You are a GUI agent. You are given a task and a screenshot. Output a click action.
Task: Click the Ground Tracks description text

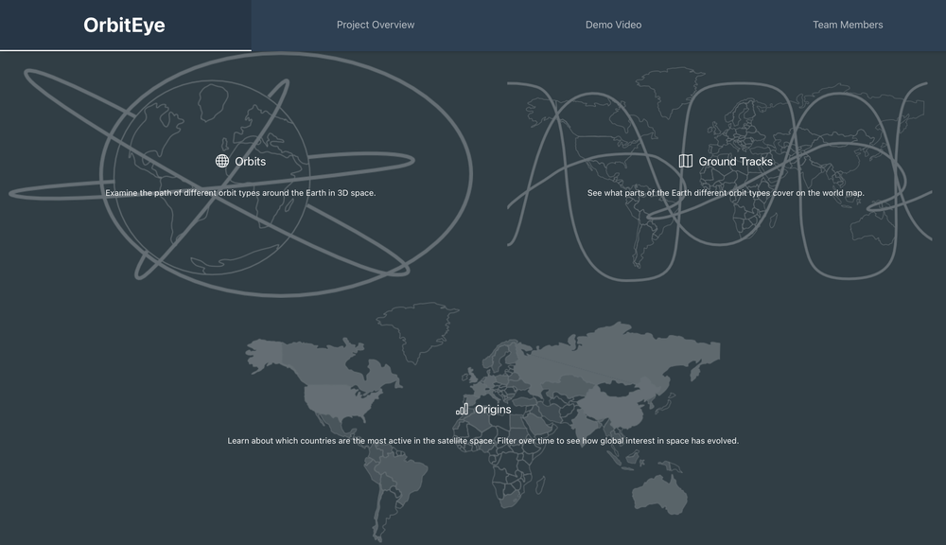[726, 193]
